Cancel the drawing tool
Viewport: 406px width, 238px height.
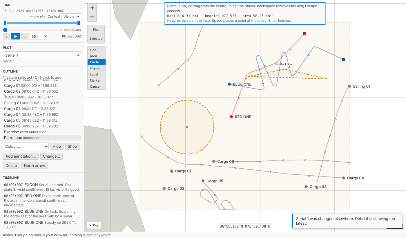[x=97, y=86]
